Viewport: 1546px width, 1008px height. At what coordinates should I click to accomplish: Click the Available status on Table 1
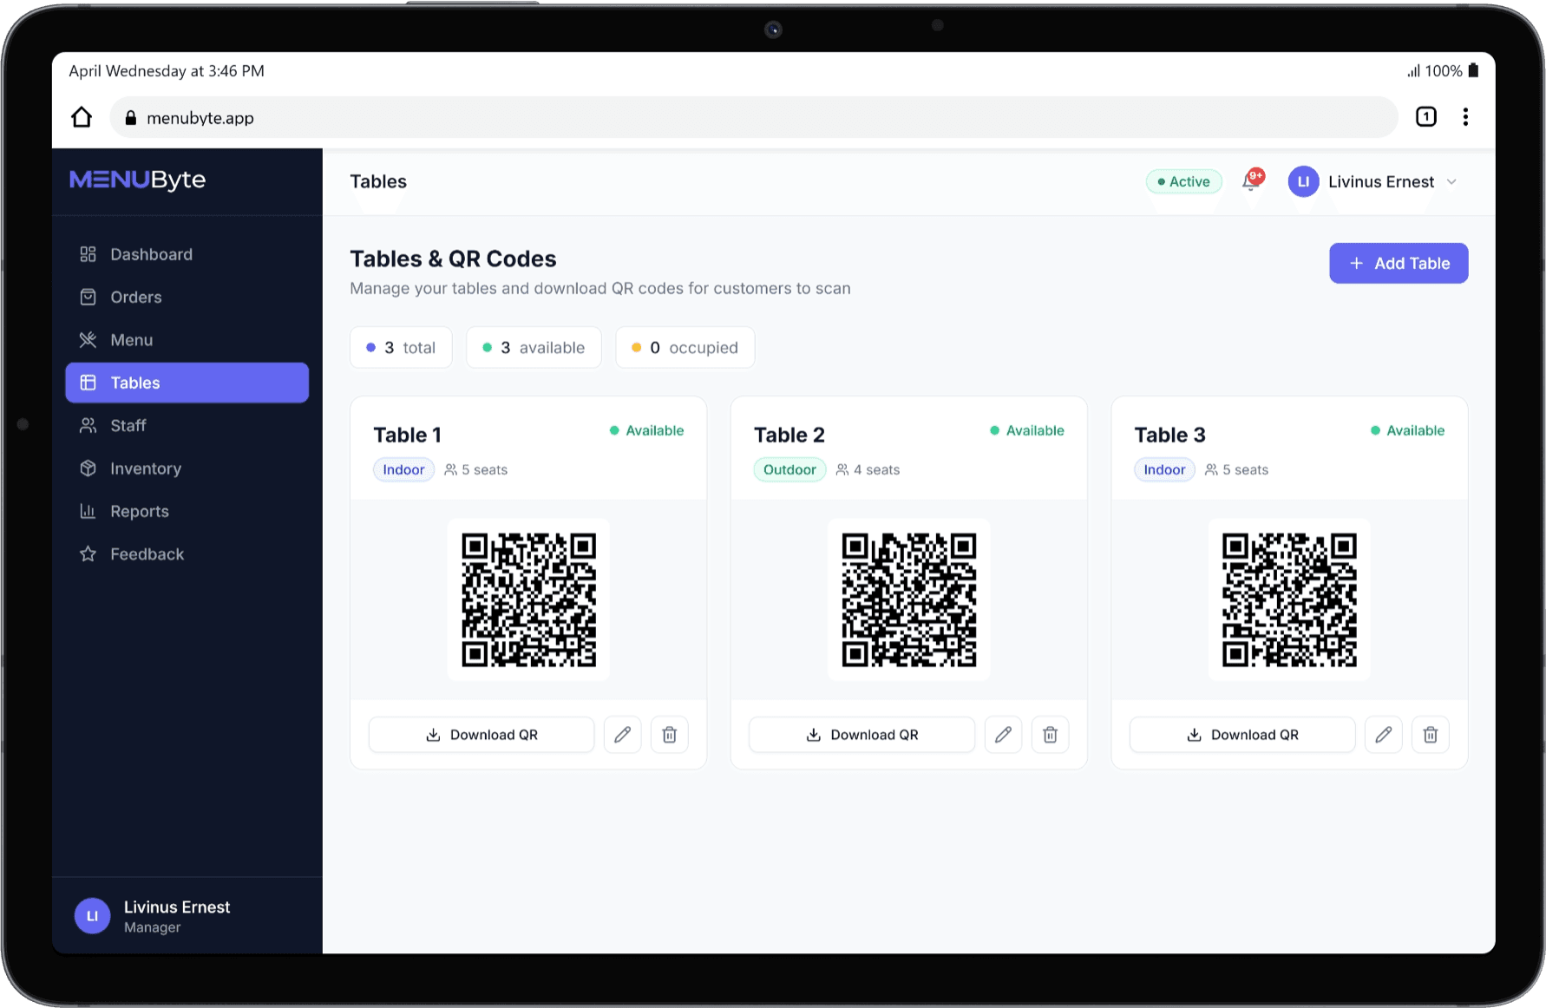coord(646,430)
